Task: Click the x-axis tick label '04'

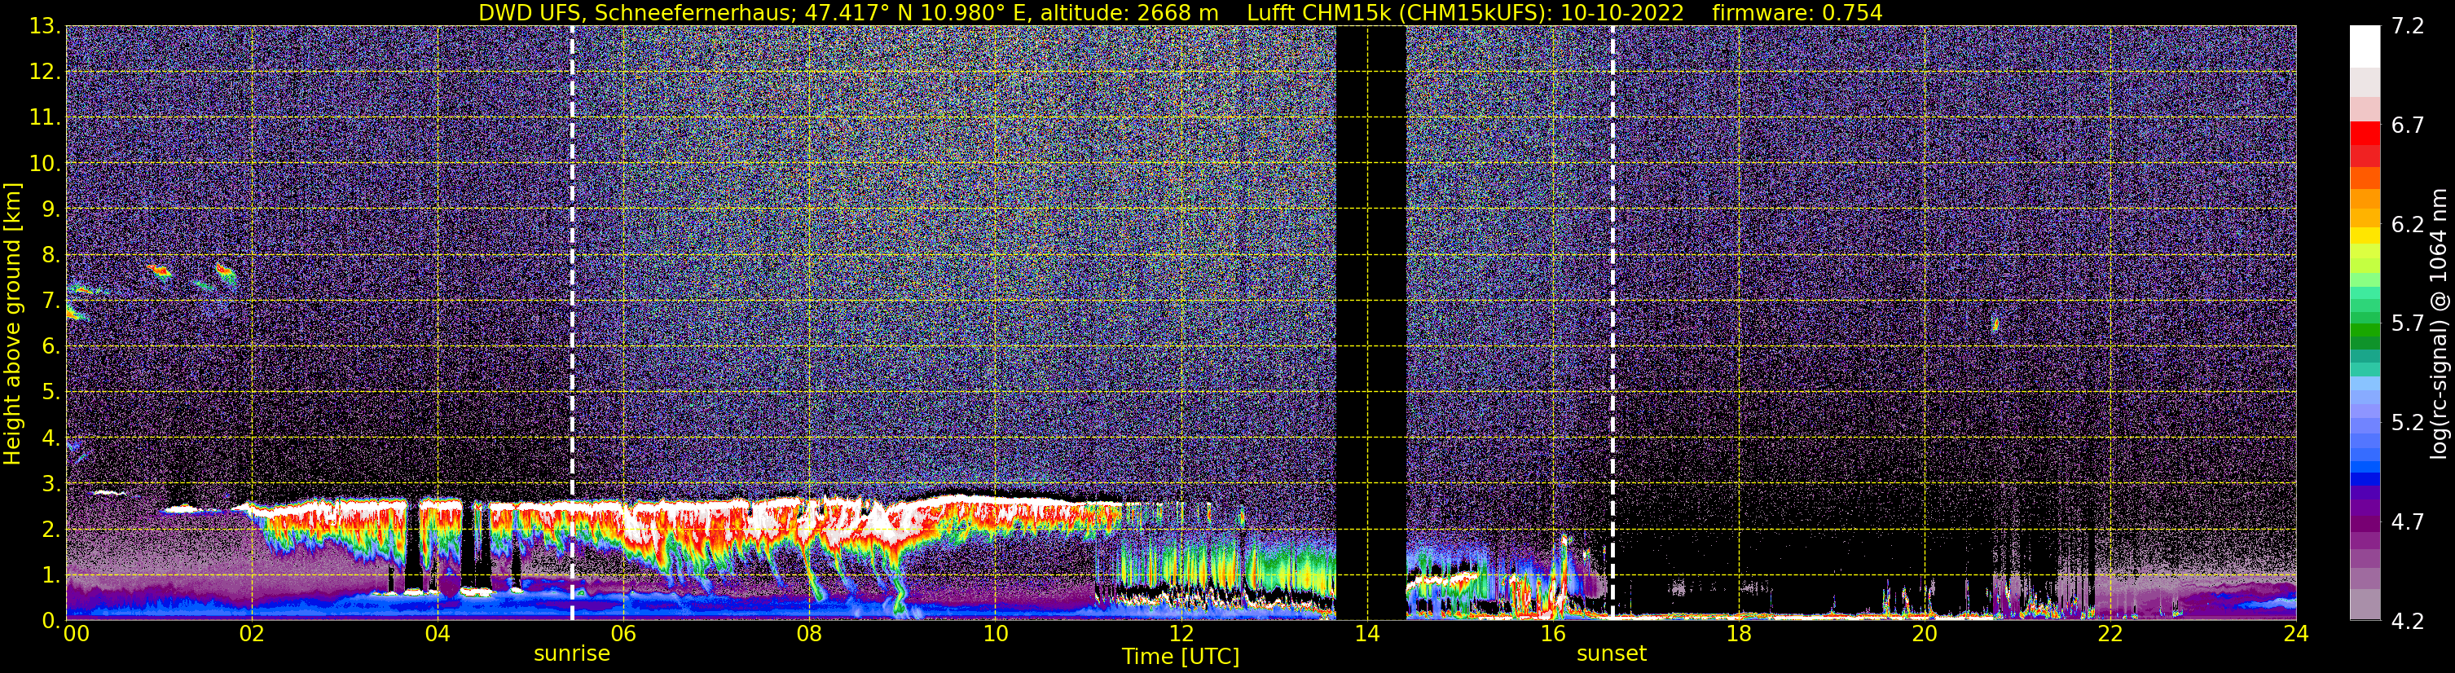Action: click(438, 633)
